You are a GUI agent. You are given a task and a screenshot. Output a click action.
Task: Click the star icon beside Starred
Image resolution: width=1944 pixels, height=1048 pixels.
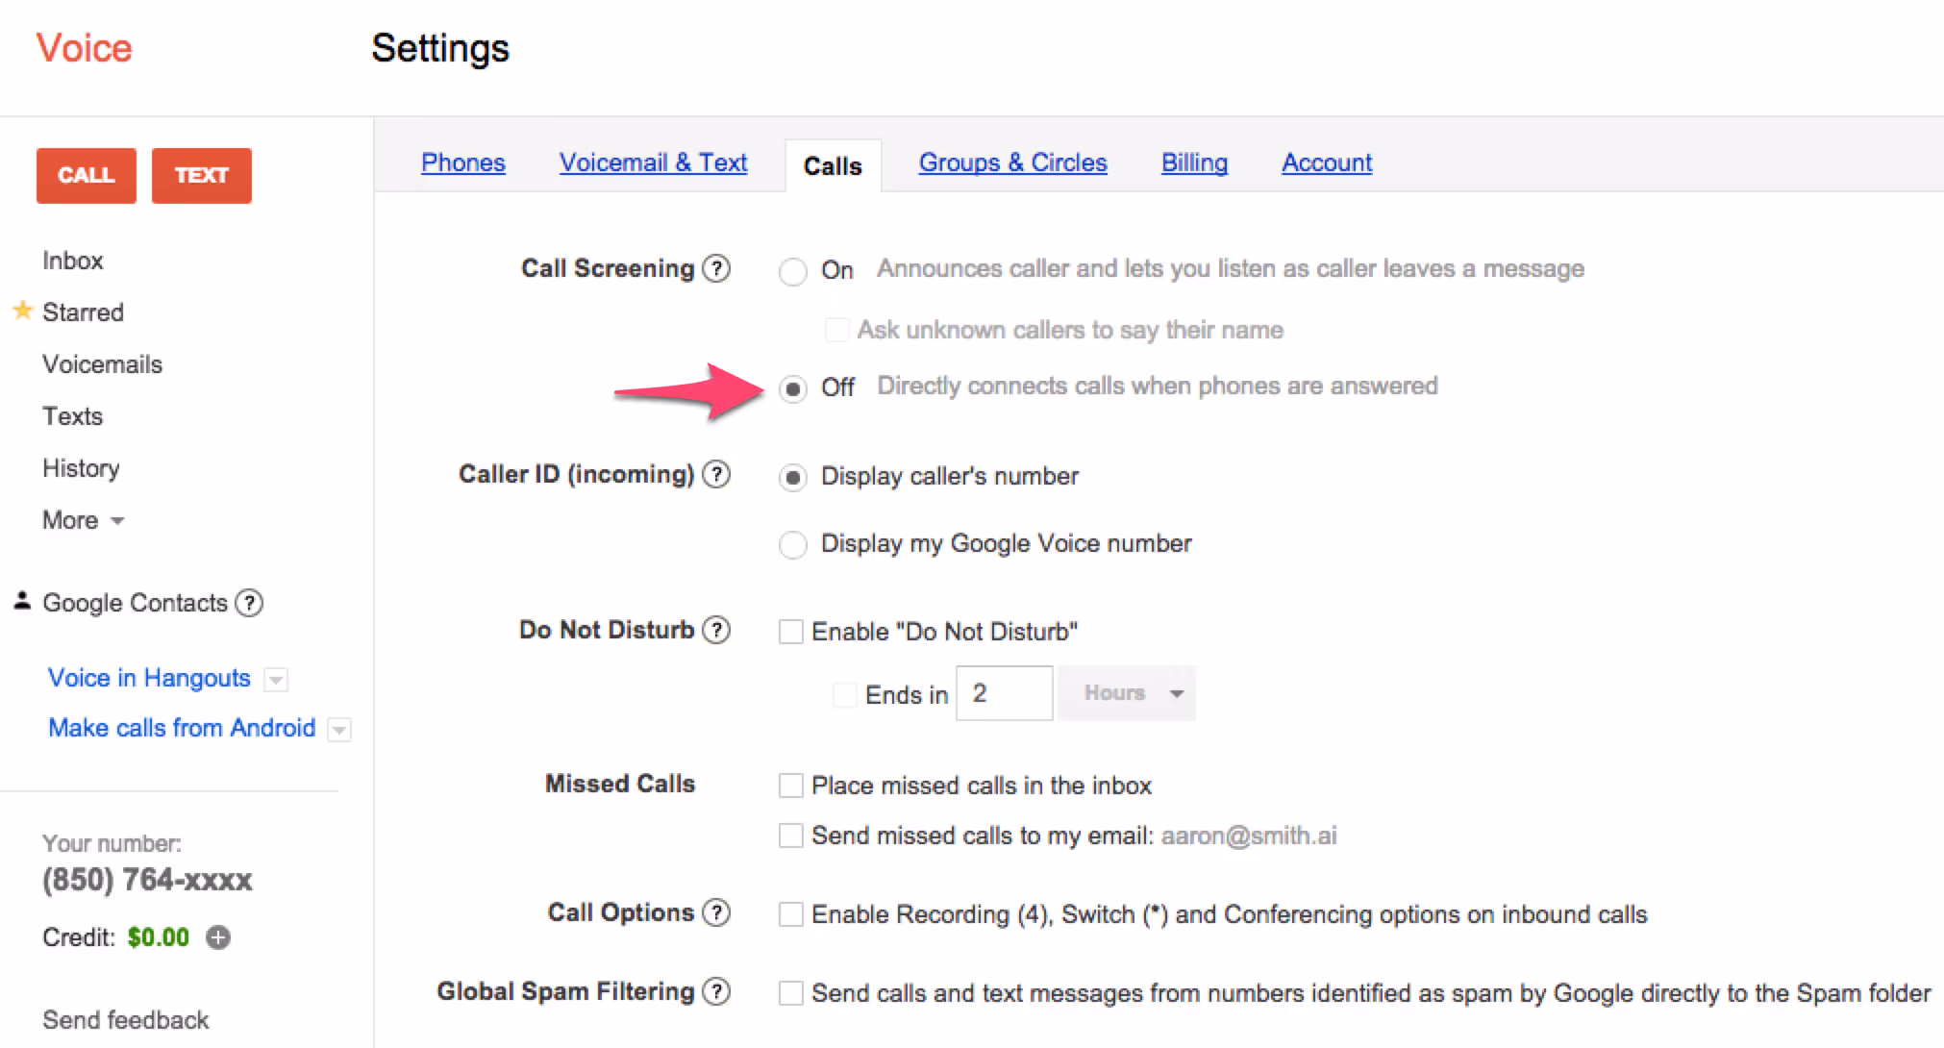[x=23, y=311]
